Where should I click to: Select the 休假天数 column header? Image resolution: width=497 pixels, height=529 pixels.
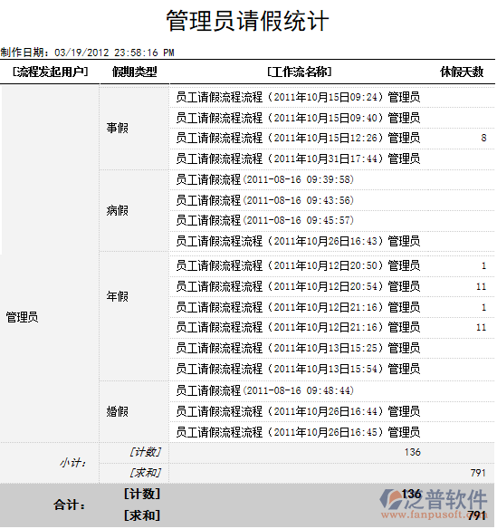pos(462,72)
